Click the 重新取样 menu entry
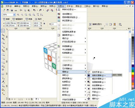 tap(72, 35)
